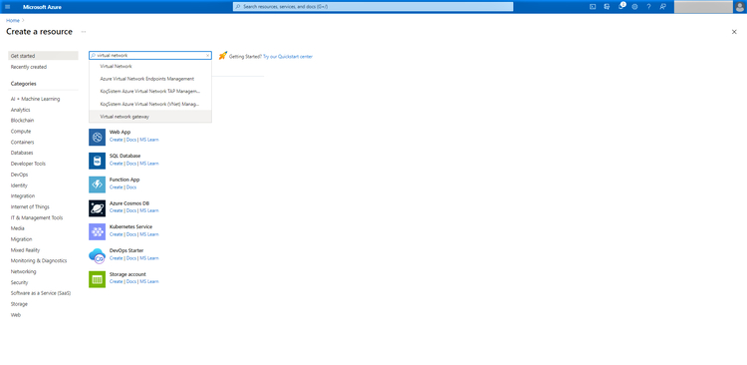Open the Directories and subscriptions filter icon
Screen dimensions: 747x365
pos(607,7)
